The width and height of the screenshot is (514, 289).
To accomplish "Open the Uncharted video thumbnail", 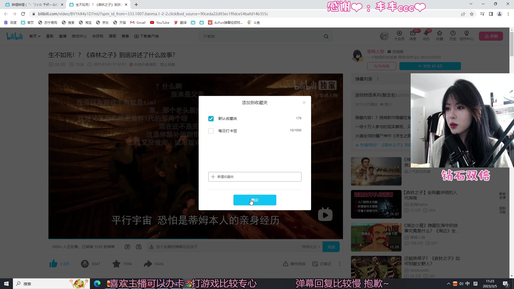I will (x=376, y=171).
